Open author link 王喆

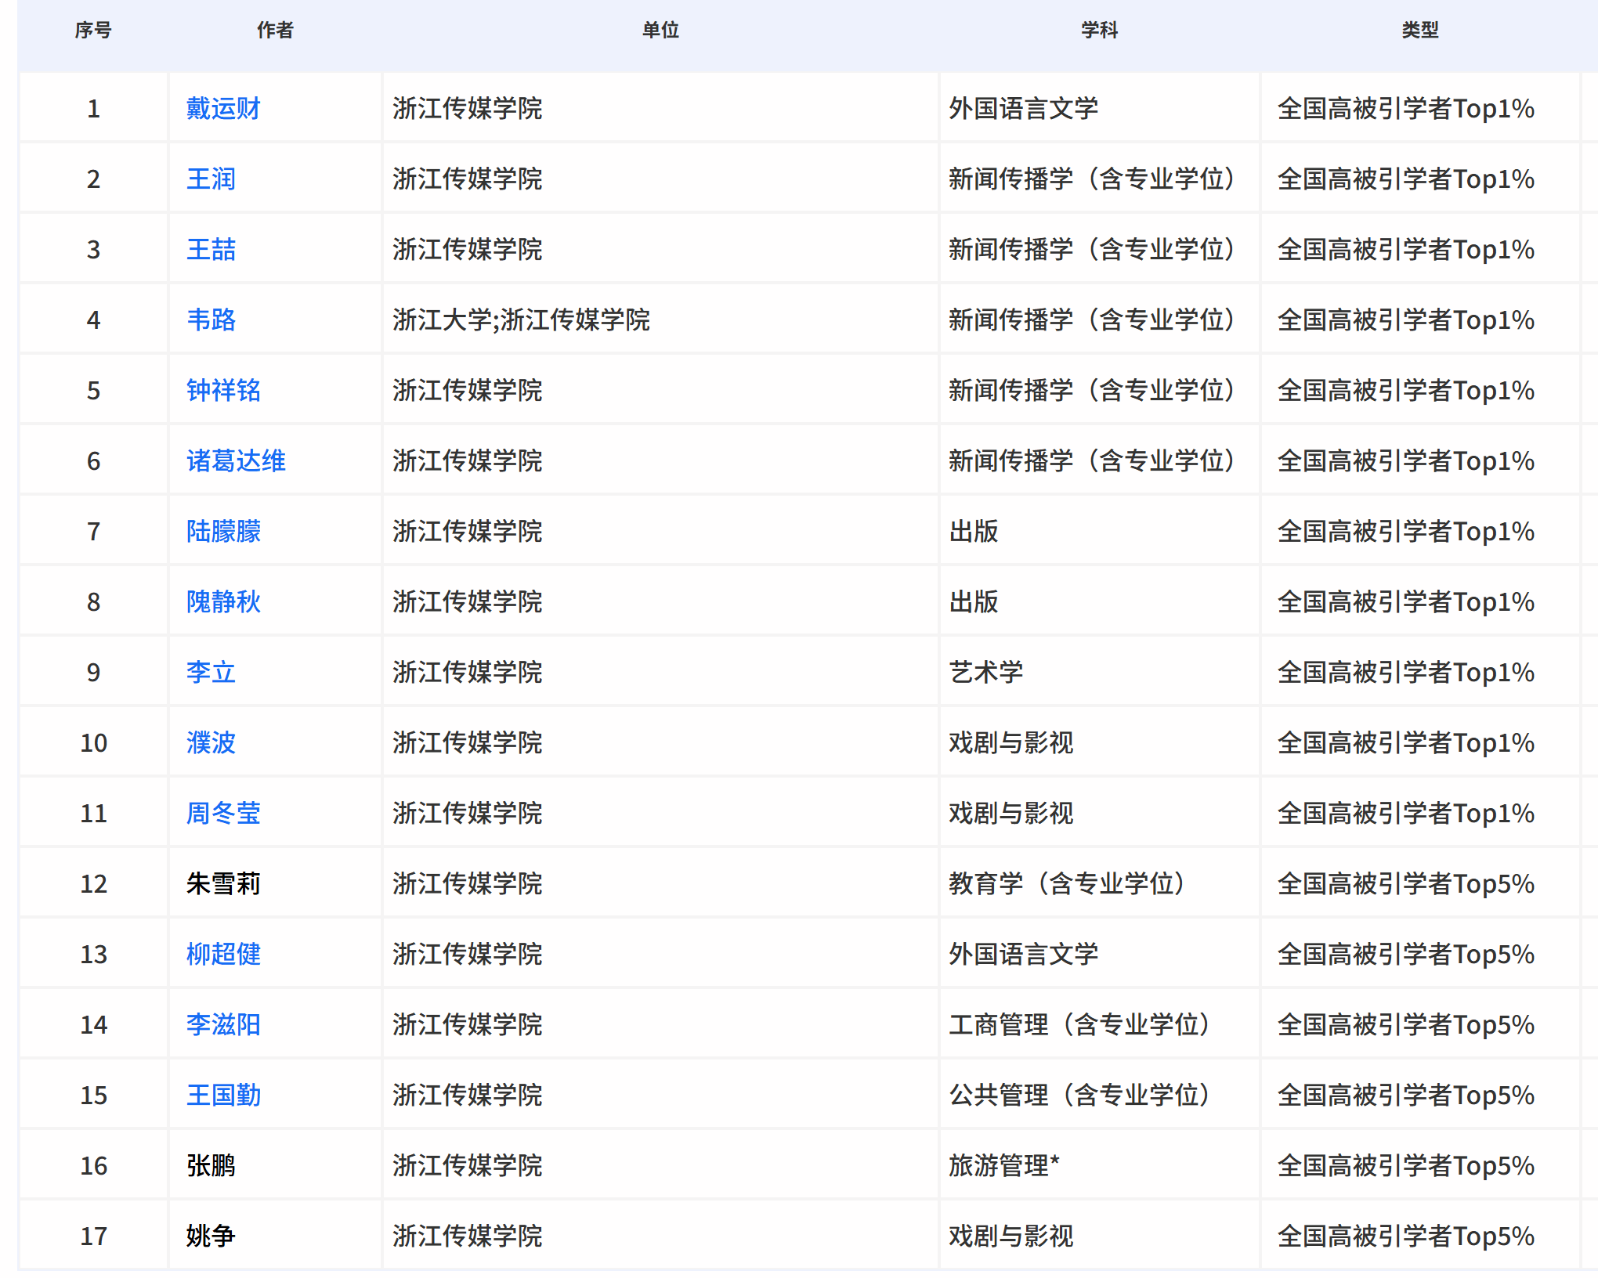click(x=211, y=249)
